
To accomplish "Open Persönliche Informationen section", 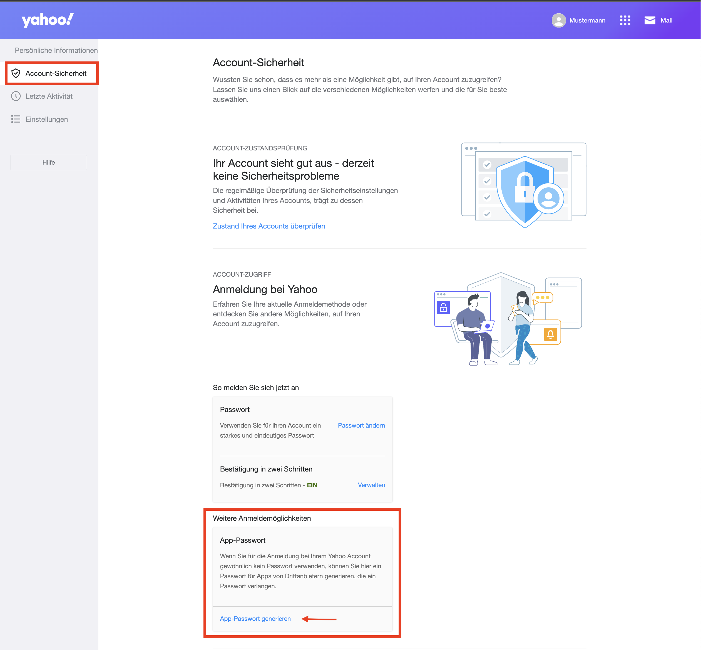I will [56, 50].
